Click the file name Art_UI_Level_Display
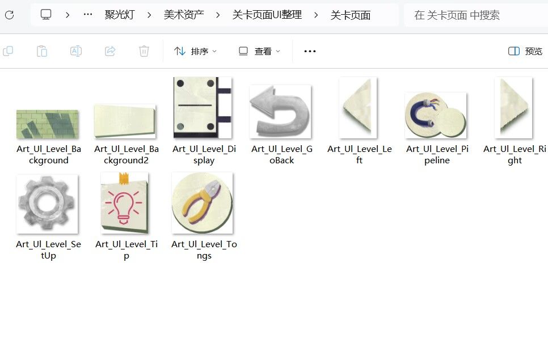This screenshot has height=347, width=548. (204, 154)
